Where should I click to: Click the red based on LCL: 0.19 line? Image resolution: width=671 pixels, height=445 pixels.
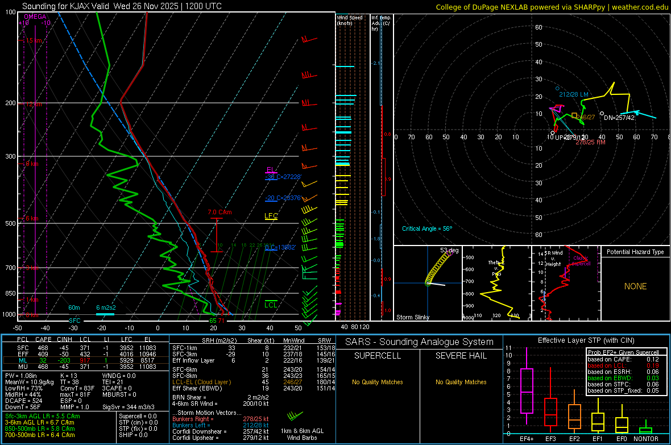tap(623, 365)
